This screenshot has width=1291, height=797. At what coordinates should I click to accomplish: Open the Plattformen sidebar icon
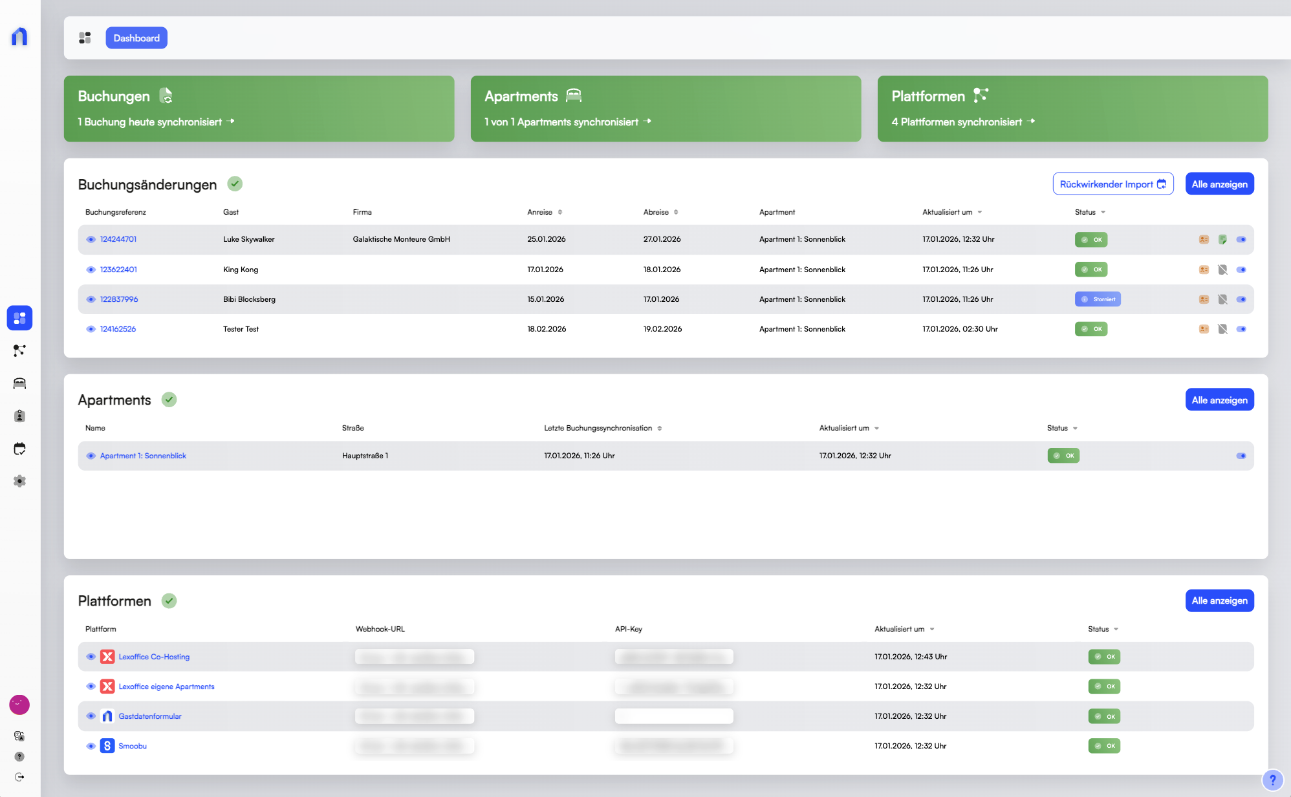pos(19,350)
